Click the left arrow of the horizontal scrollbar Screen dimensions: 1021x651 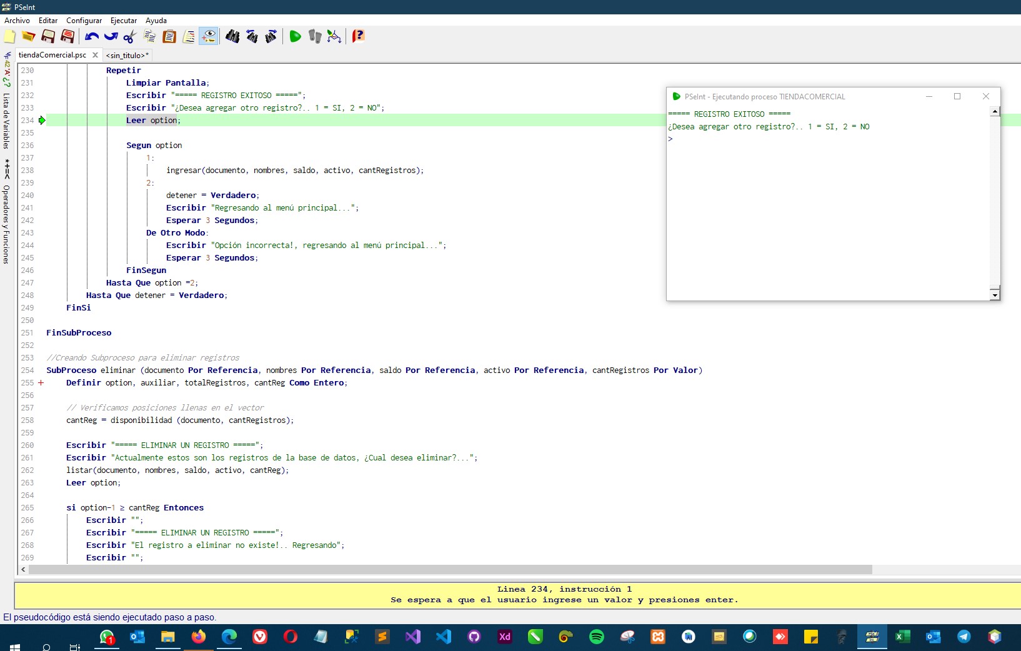pyautogui.click(x=23, y=569)
